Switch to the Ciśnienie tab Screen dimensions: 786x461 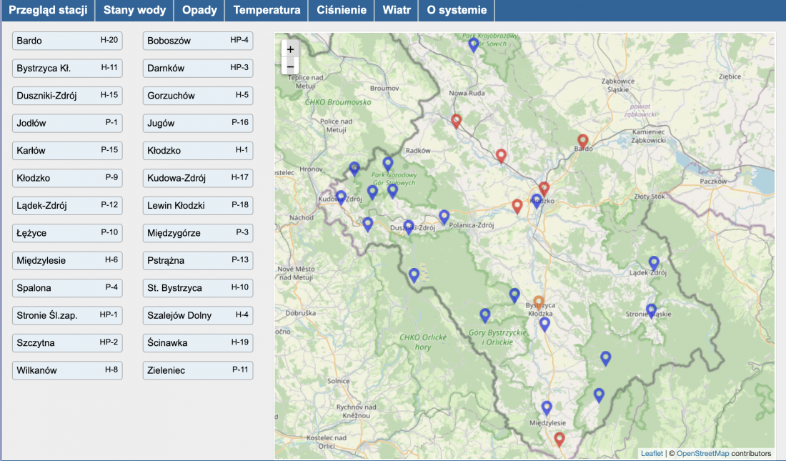[x=342, y=10]
